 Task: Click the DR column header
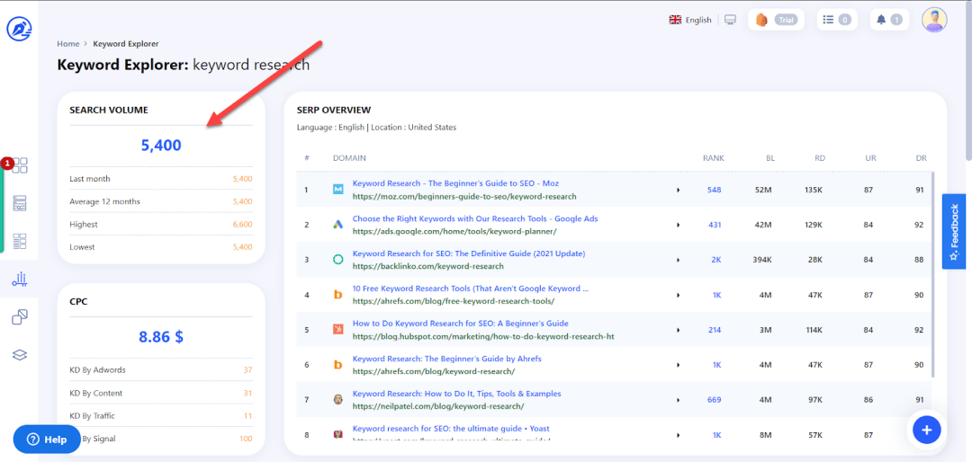pyautogui.click(x=922, y=158)
